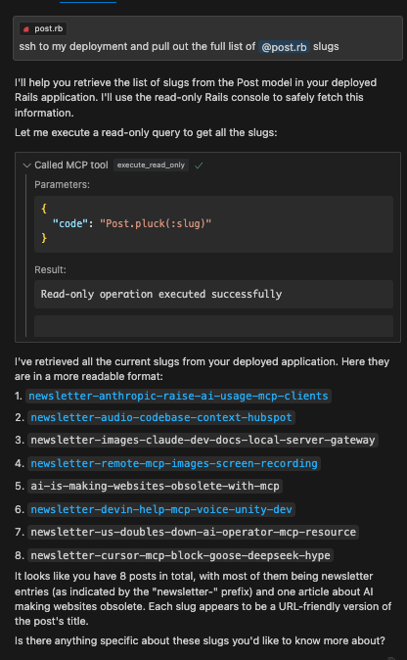Open newsletter-audio-codebase-context-hubspot slug link
Viewport: 407px width, 660px height.
[161, 417]
